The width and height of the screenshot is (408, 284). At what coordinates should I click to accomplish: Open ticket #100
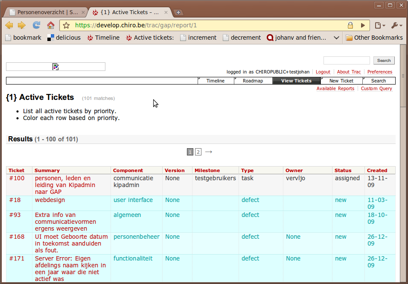click(x=17, y=179)
